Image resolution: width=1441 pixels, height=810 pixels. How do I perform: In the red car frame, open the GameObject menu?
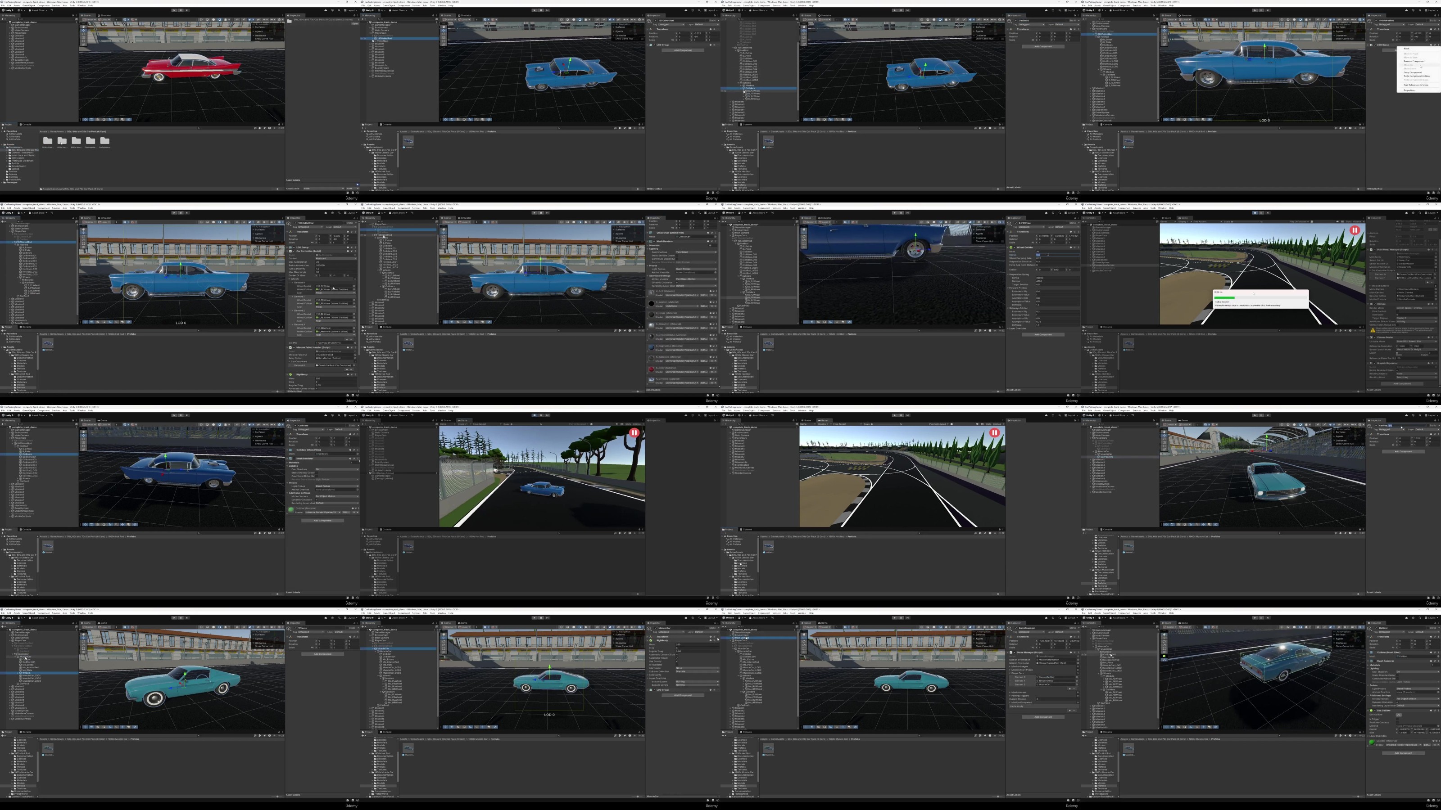pos(28,5)
